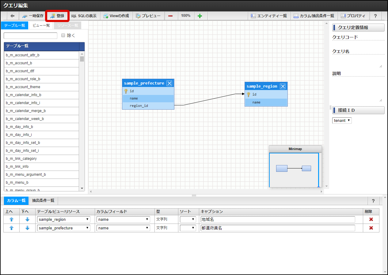Click the table search input field
Screen dimensions: 388x275
[x=30, y=36]
